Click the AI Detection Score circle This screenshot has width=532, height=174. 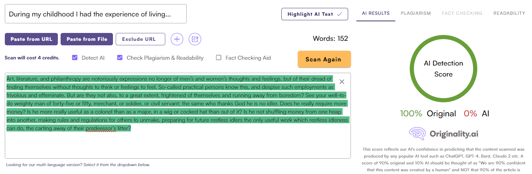point(443,69)
